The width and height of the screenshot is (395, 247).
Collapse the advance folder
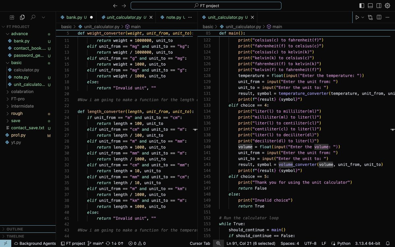[28, 34]
